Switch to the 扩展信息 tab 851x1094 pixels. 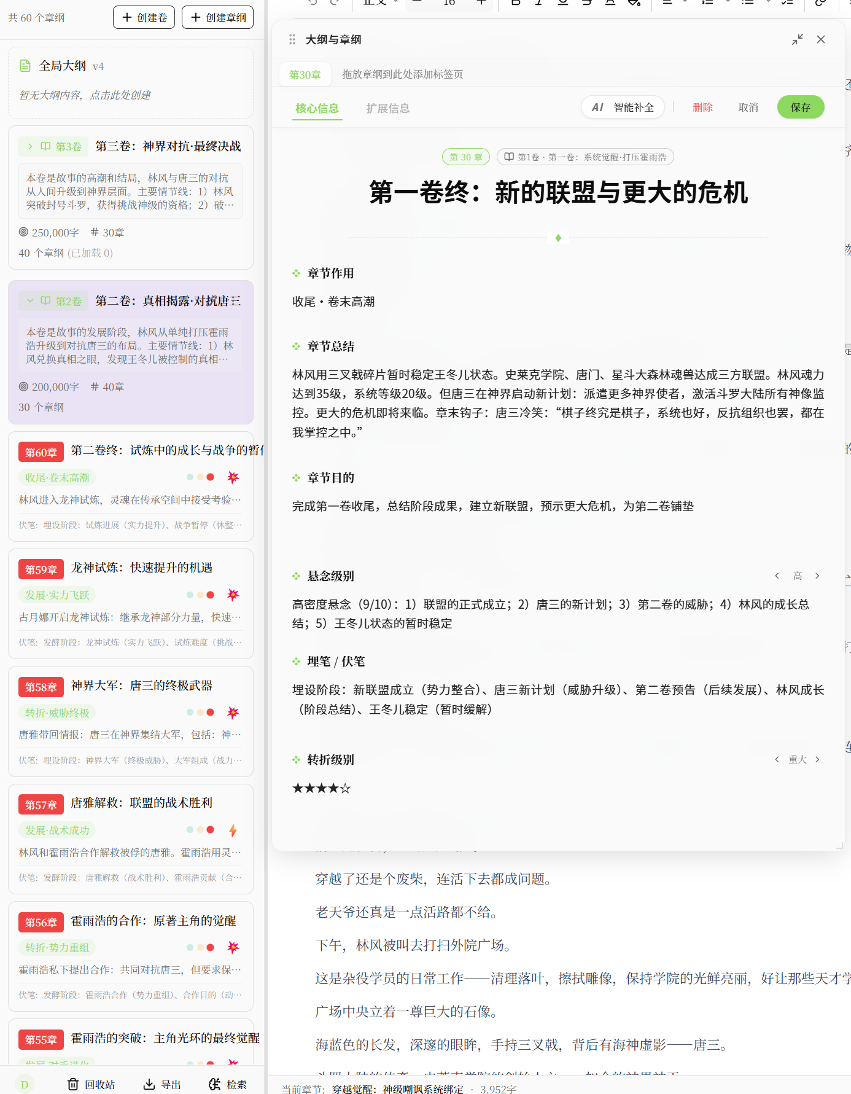[387, 108]
